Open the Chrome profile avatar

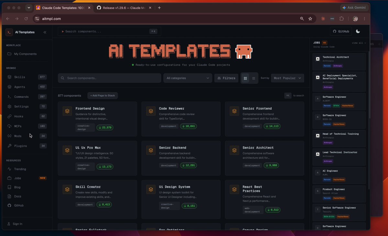(x=355, y=18)
